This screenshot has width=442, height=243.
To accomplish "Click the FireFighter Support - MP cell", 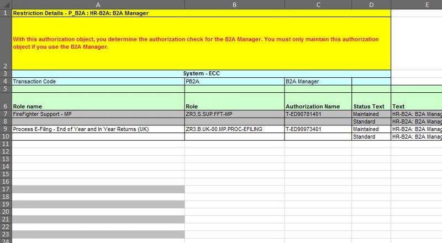I will coord(98,114).
